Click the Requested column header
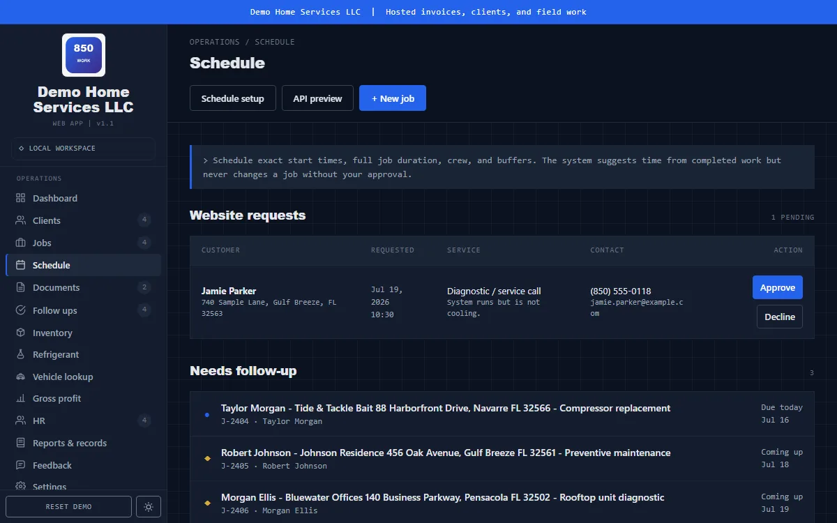This screenshot has height=523, width=837. click(x=393, y=250)
